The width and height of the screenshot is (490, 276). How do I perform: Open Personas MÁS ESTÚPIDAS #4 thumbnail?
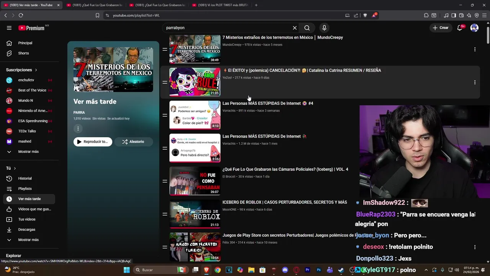coord(195,115)
